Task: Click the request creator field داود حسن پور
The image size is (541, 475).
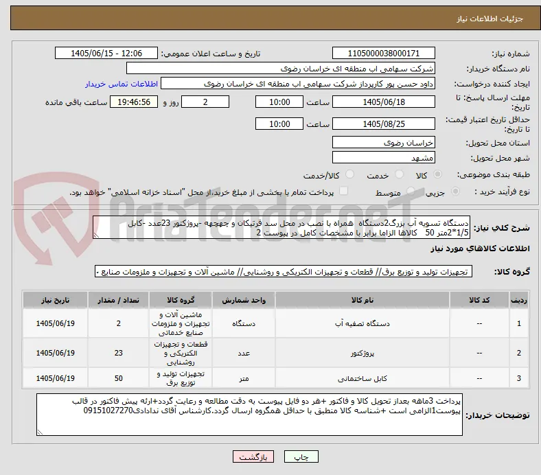Action: tap(298, 84)
